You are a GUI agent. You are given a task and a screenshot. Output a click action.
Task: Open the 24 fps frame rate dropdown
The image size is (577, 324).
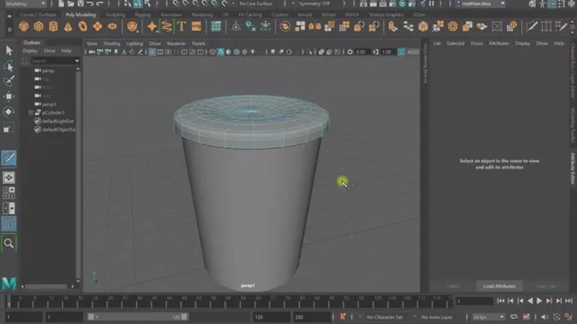click(x=488, y=317)
